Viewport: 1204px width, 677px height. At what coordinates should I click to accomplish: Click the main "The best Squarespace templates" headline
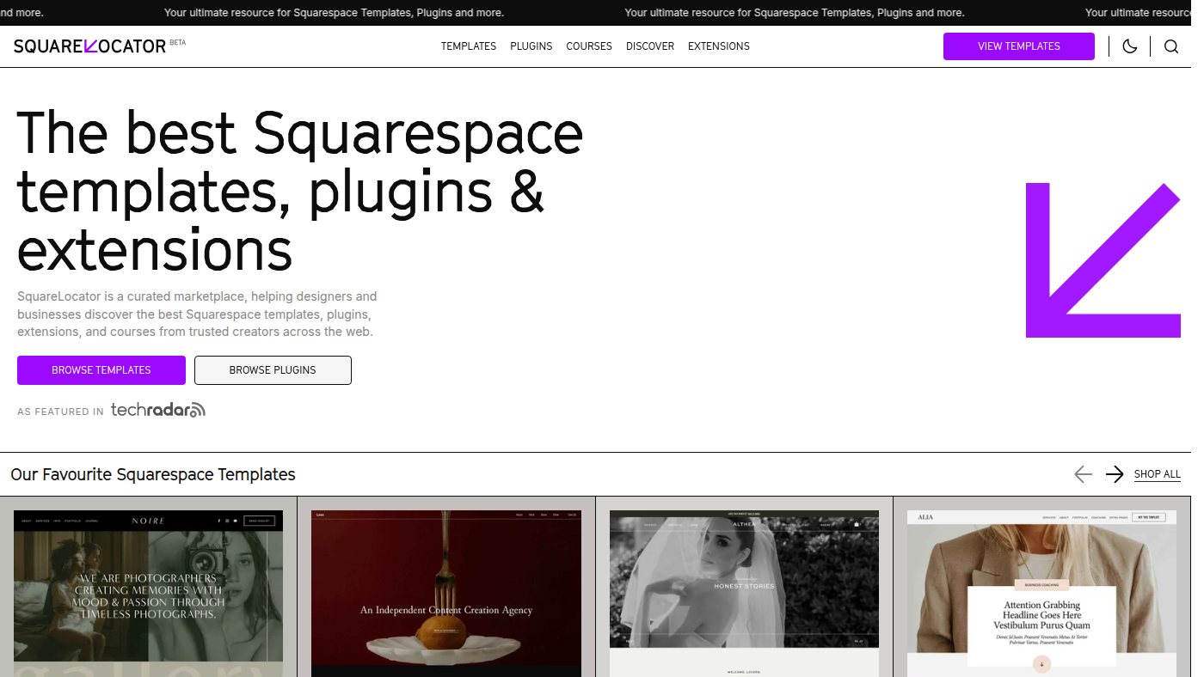click(300, 190)
